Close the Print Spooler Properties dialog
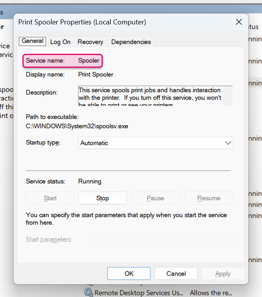Screen dimensions: 262x297 pyautogui.click(x=239, y=22)
